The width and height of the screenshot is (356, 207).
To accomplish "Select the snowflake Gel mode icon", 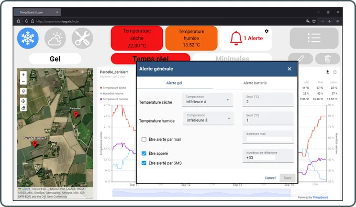I will tap(28, 38).
